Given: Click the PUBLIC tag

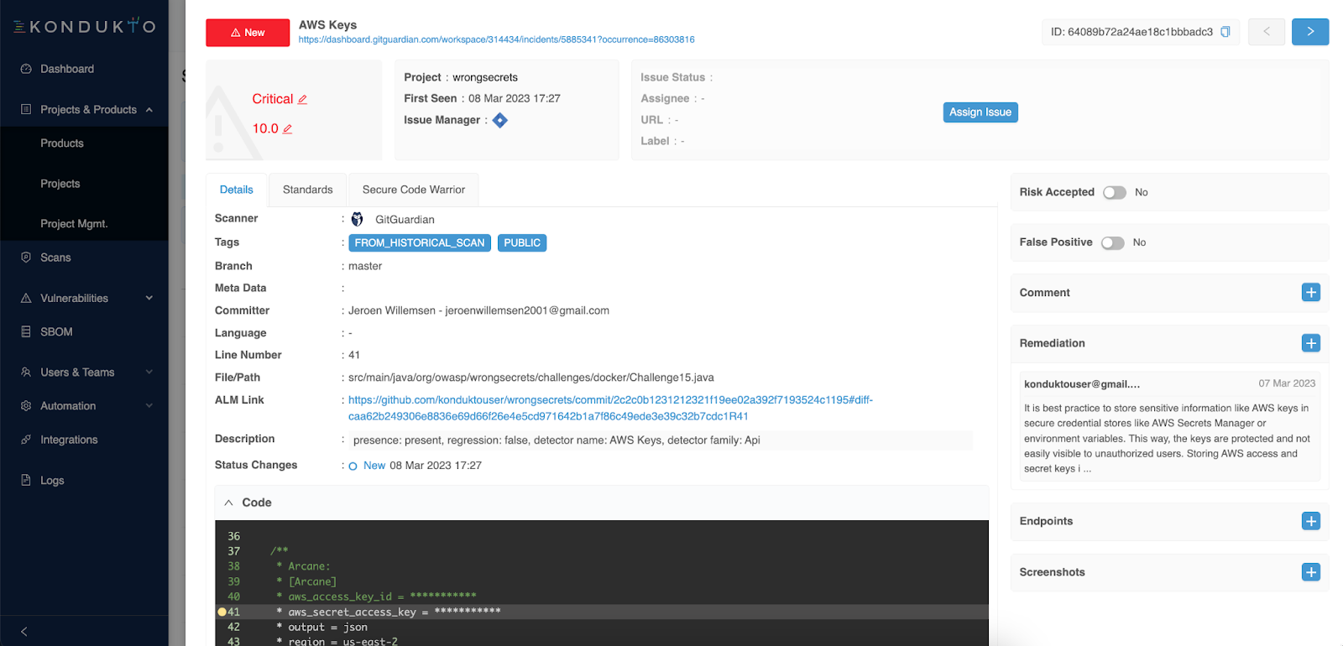Looking at the screenshot, I should tap(522, 242).
